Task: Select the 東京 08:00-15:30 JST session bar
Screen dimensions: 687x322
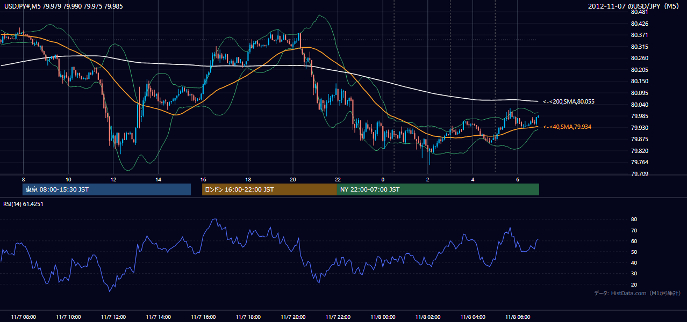Action: coord(107,189)
